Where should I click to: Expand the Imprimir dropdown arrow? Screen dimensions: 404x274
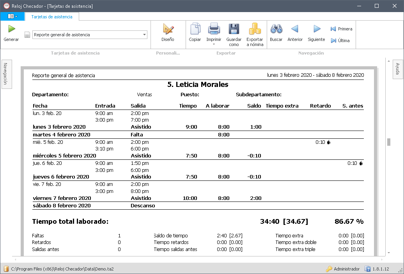pyautogui.click(x=214, y=44)
